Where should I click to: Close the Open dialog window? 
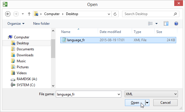(x=178, y=3)
